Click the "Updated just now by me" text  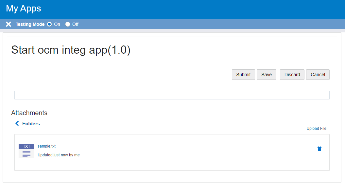[x=59, y=155]
